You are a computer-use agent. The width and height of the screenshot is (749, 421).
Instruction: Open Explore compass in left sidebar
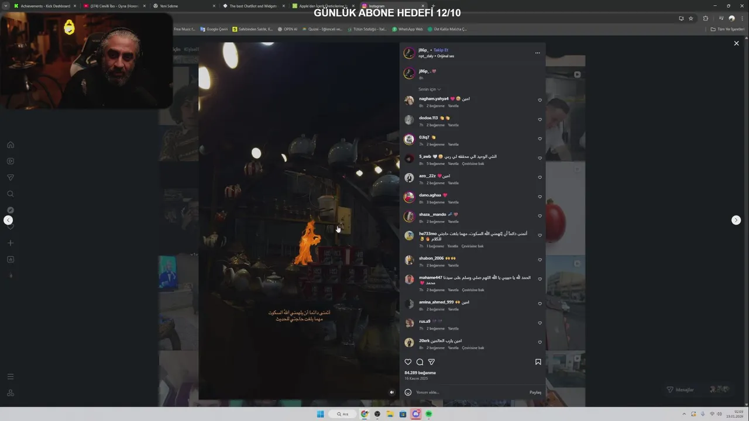pos(10,210)
